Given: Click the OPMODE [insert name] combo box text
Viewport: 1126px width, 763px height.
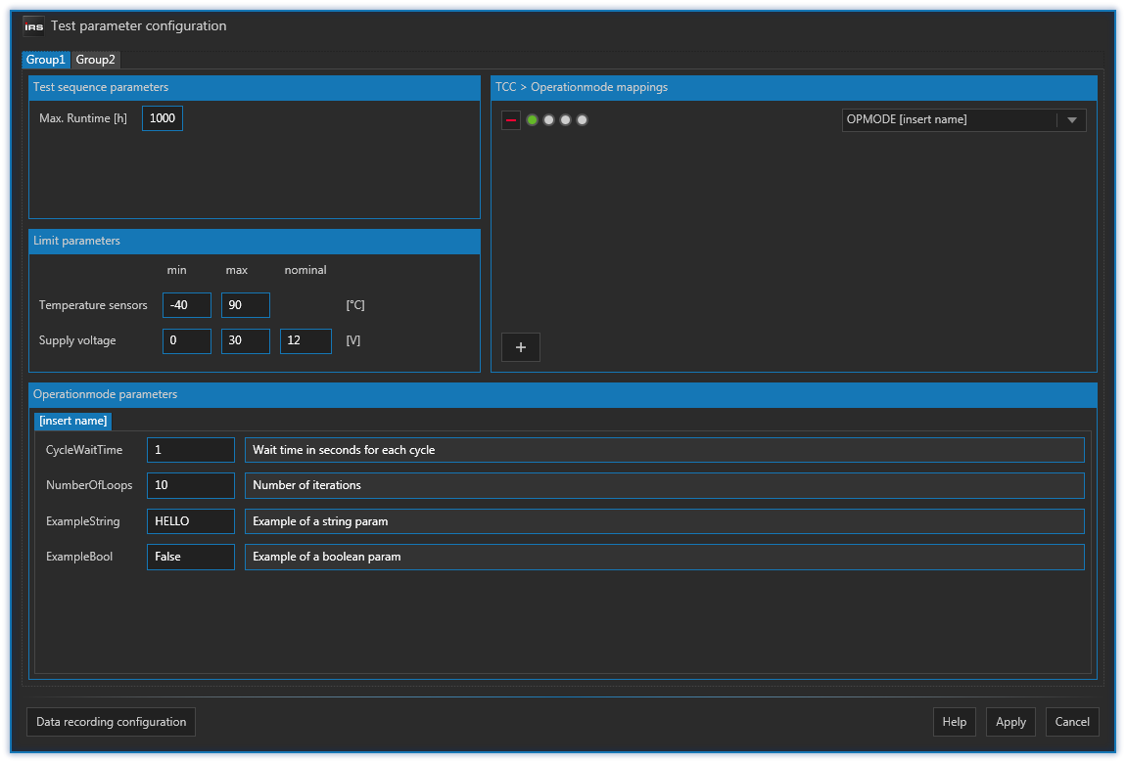Looking at the screenshot, I should [907, 119].
